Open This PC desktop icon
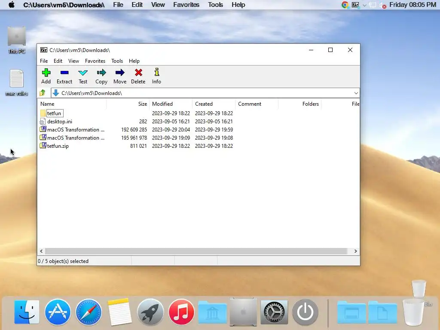Screen dimensions: 440x330 17,40
